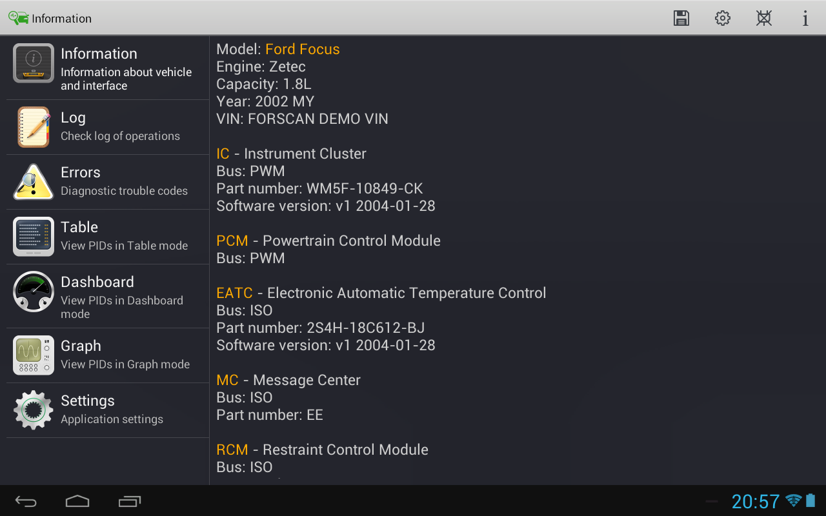Tap the Android home button
This screenshot has width=826, height=516.
77,501
